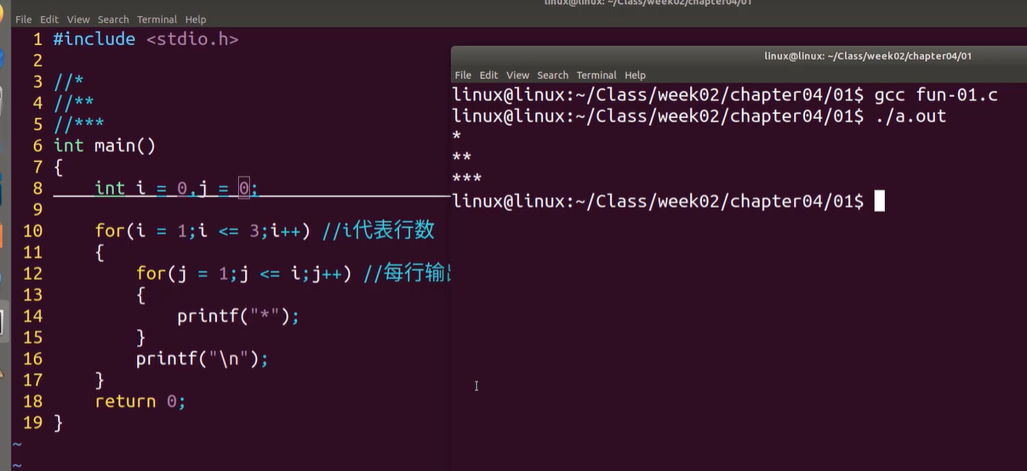The height and width of the screenshot is (471, 1027).
Task: Open Search menu in the vim editor window
Action: point(113,20)
